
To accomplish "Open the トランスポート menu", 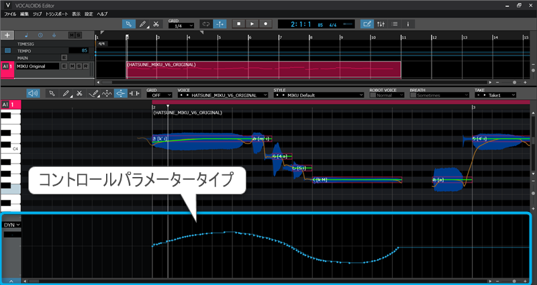I will click(x=57, y=14).
